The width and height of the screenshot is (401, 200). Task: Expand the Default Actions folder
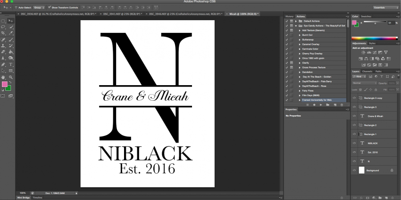click(x=296, y=22)
